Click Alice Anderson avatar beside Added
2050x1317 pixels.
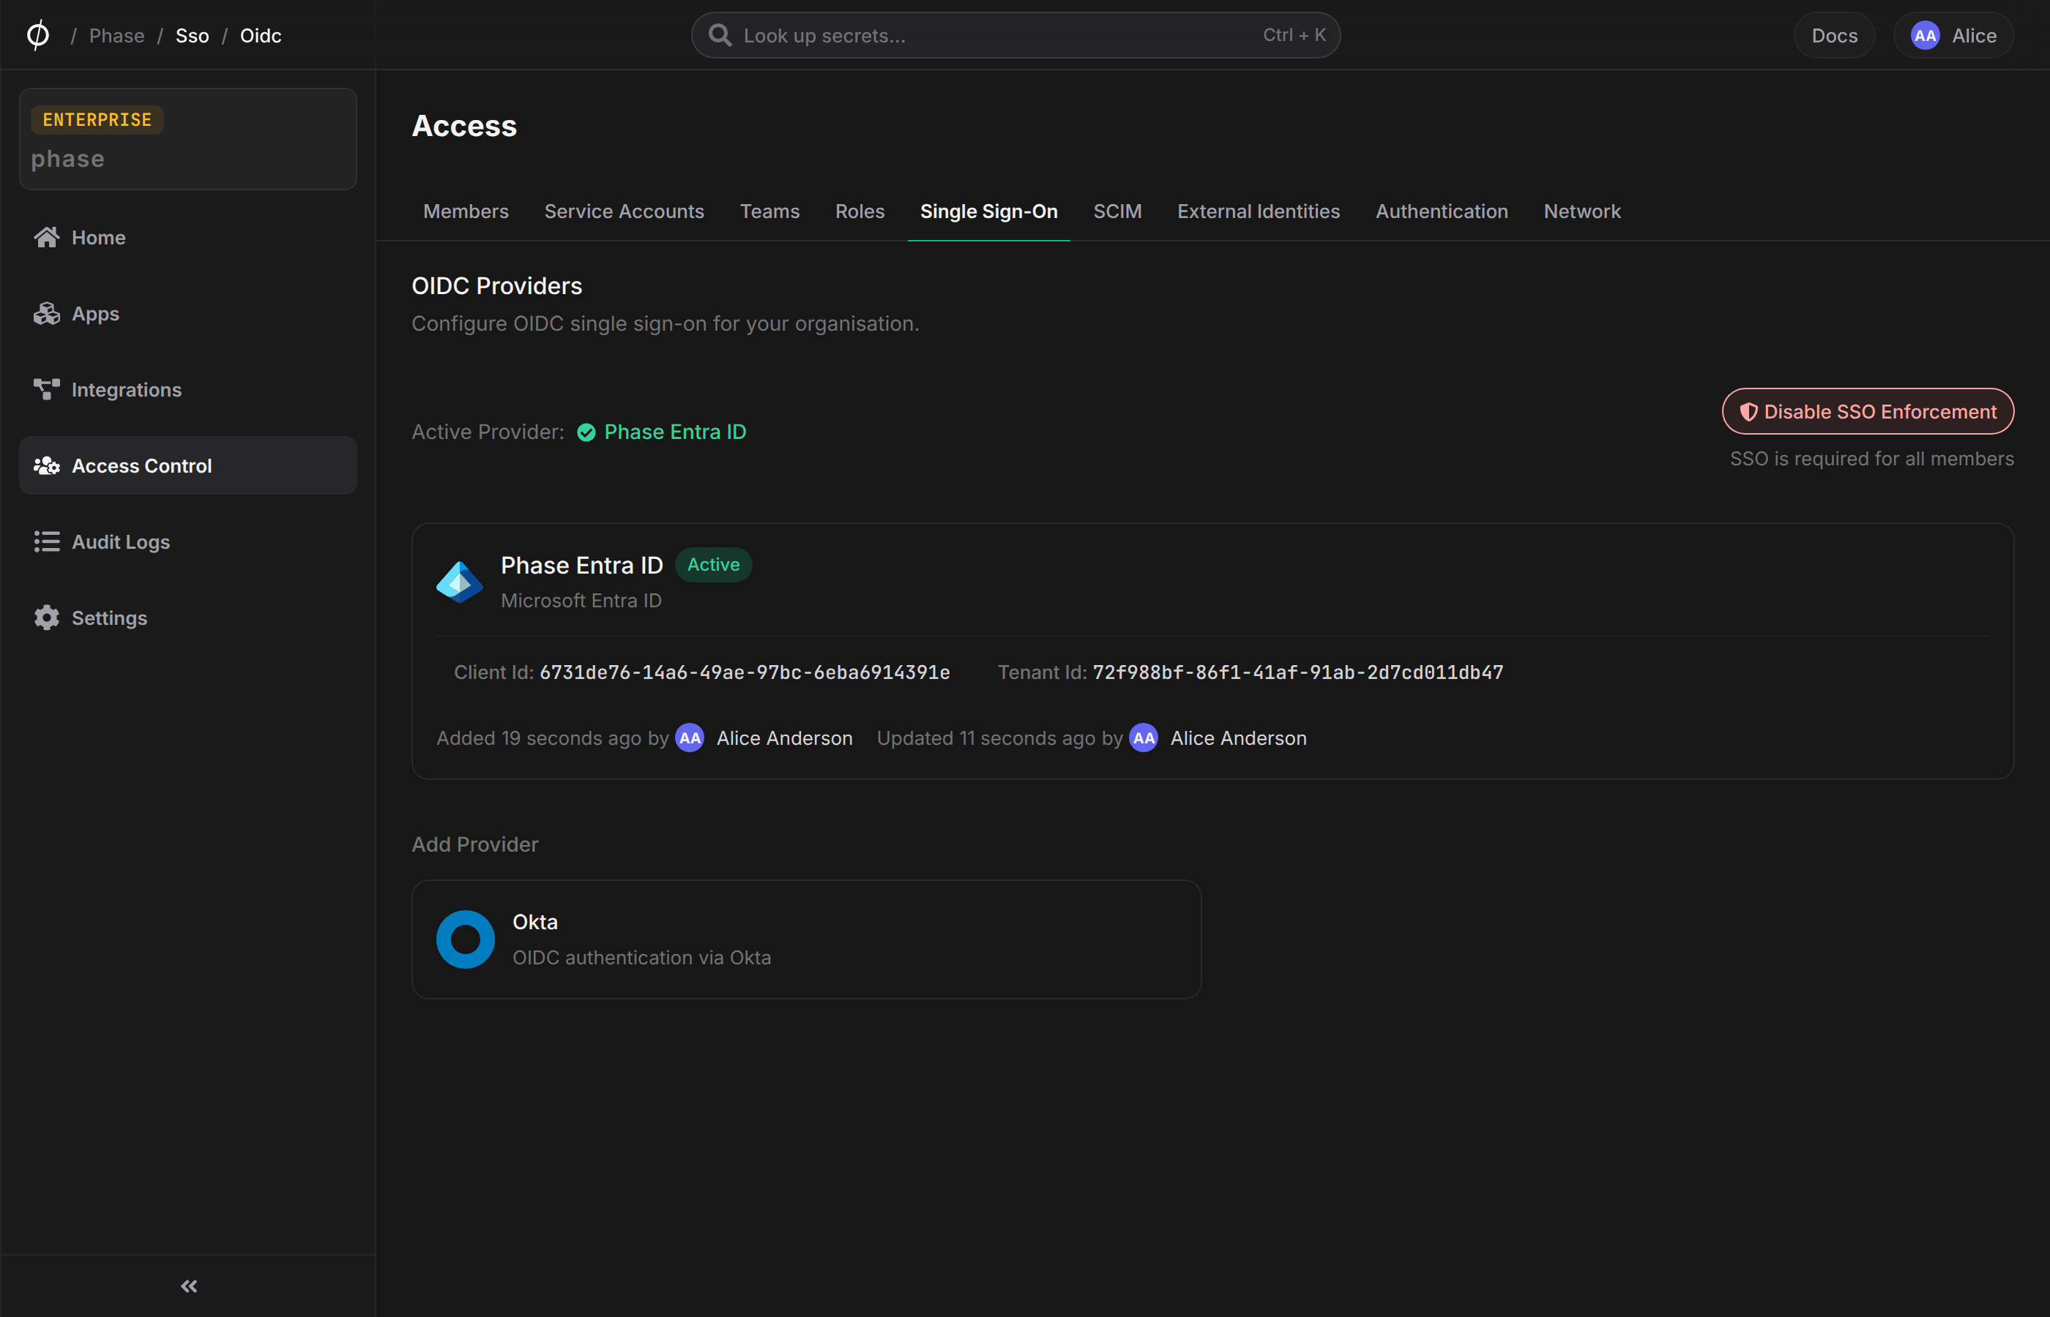690,738
